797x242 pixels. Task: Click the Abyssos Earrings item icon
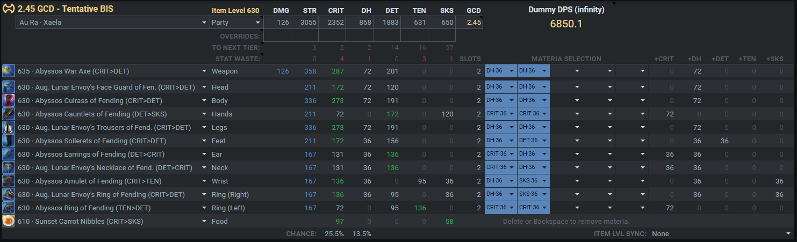[x=9, y=154]
